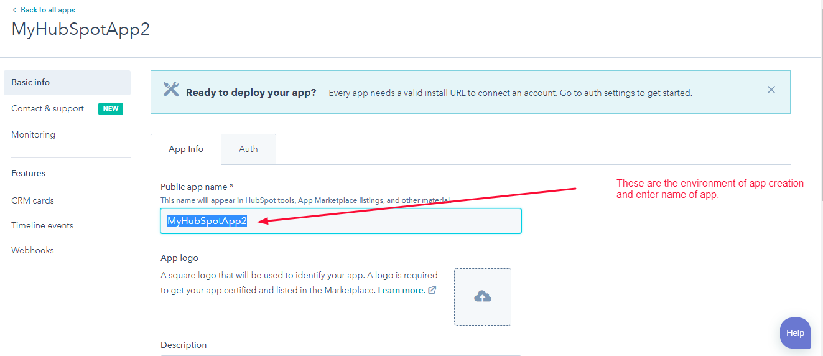This screenshot has width=823, height=356.
Task: Click the back chevron beside Back to all apps
Action: pos(14,10)
